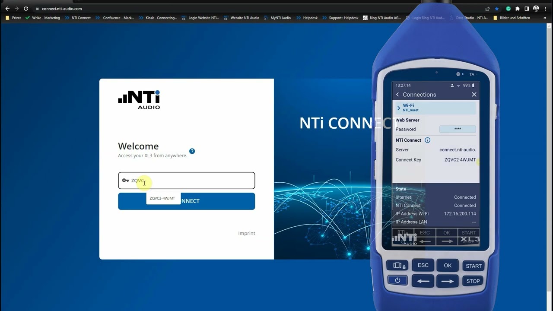The image size is (553, 311).
Task: Open the help question mark icon
Action: click(192, 151)
